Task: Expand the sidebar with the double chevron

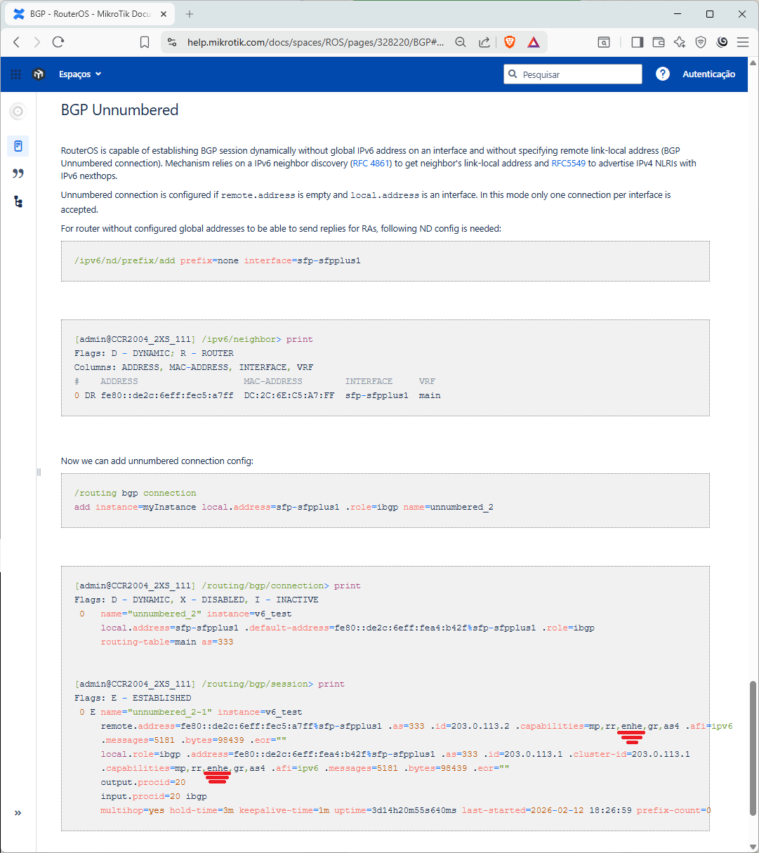Action: 18,813
